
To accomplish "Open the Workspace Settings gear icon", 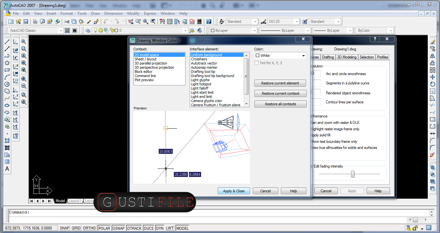I will point(67,30).
